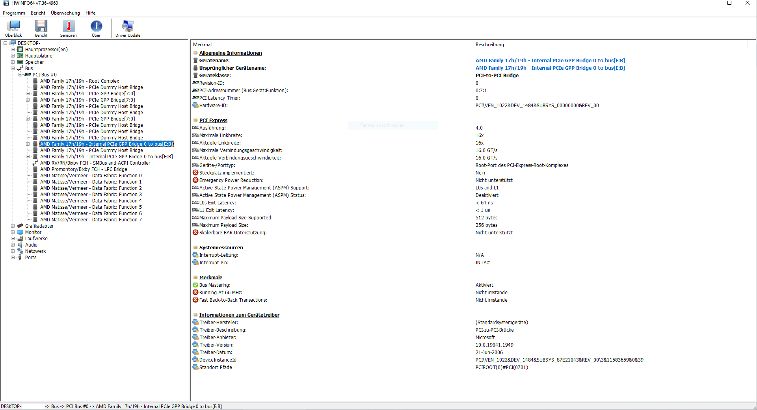757x410 pixels.
Task: Click icon next to Interrupt-Leitung
Action: pyautogui.click(x=195, y=255)
